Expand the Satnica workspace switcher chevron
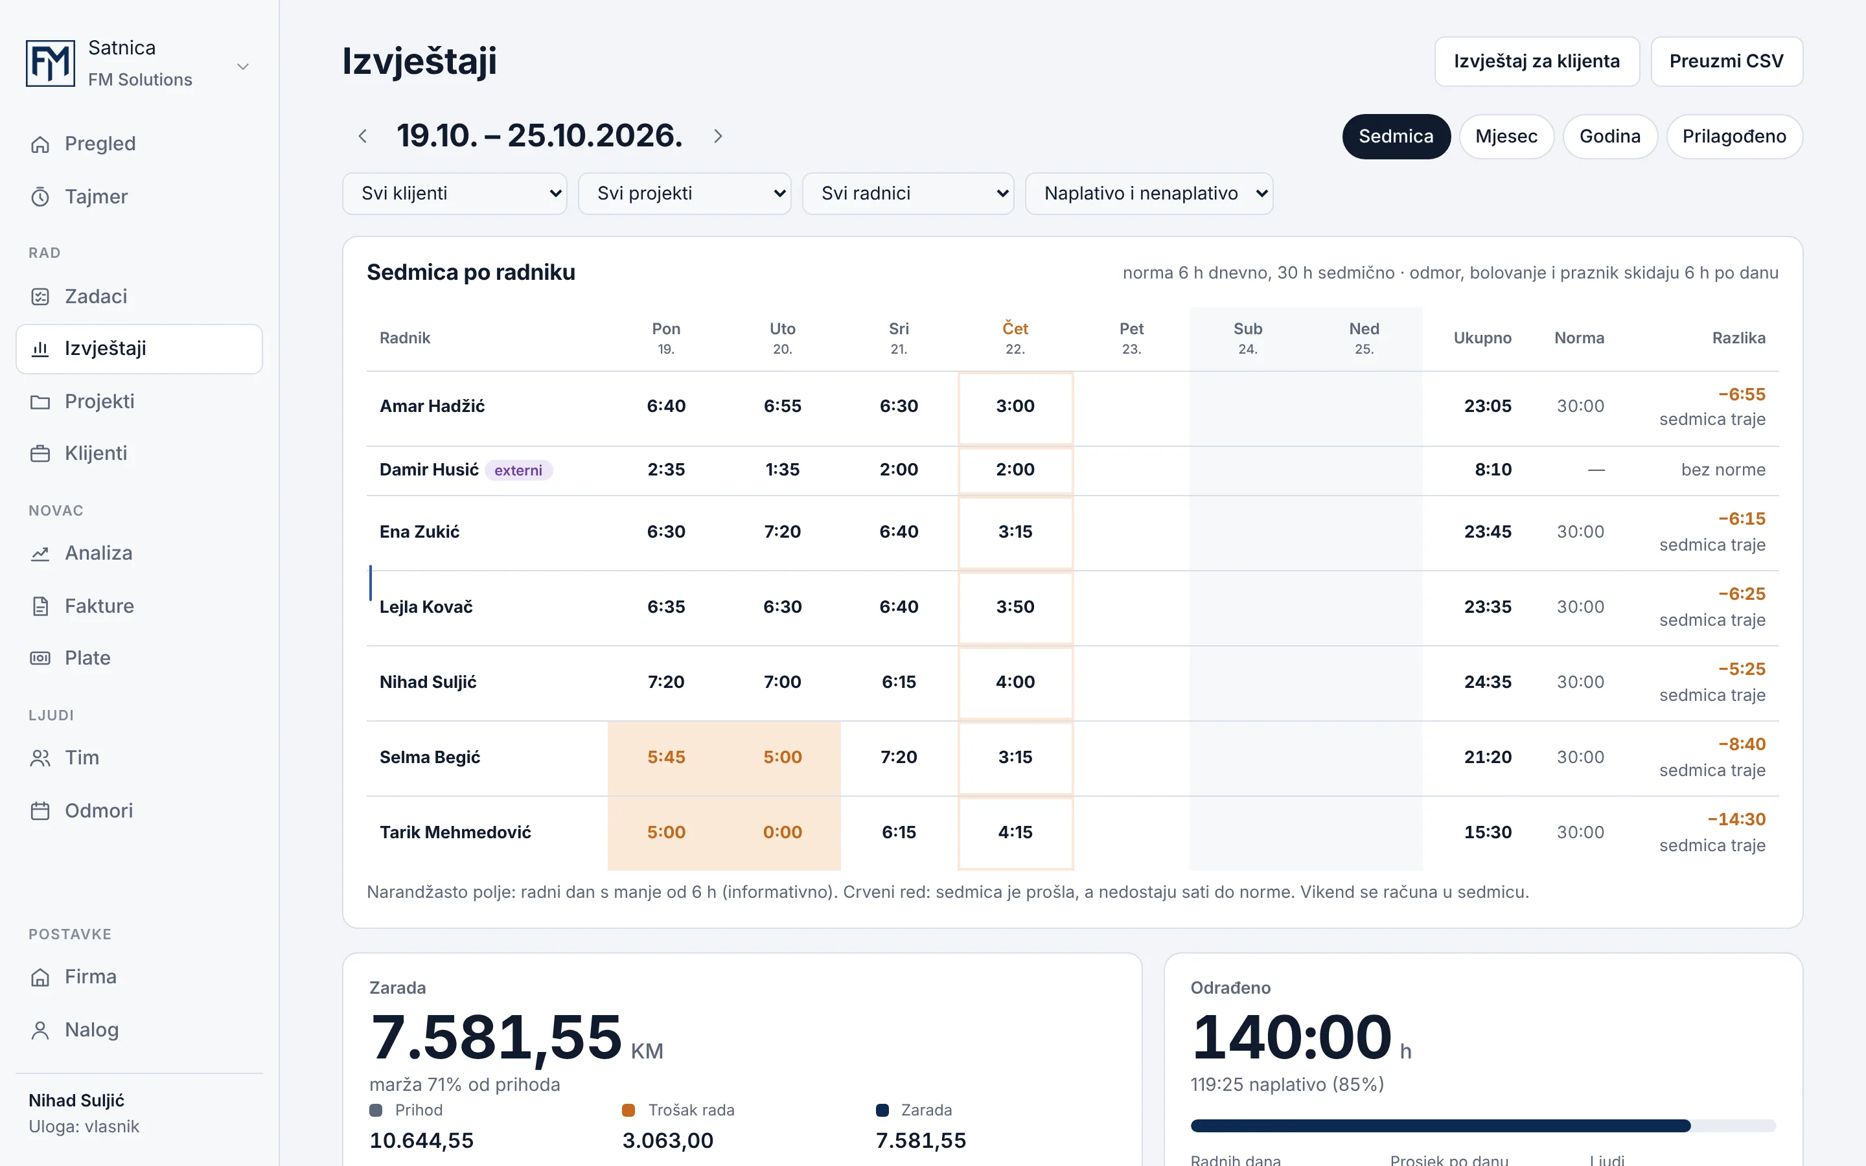The height and width of the screenshot is (1166, 1866). (243, 66)
